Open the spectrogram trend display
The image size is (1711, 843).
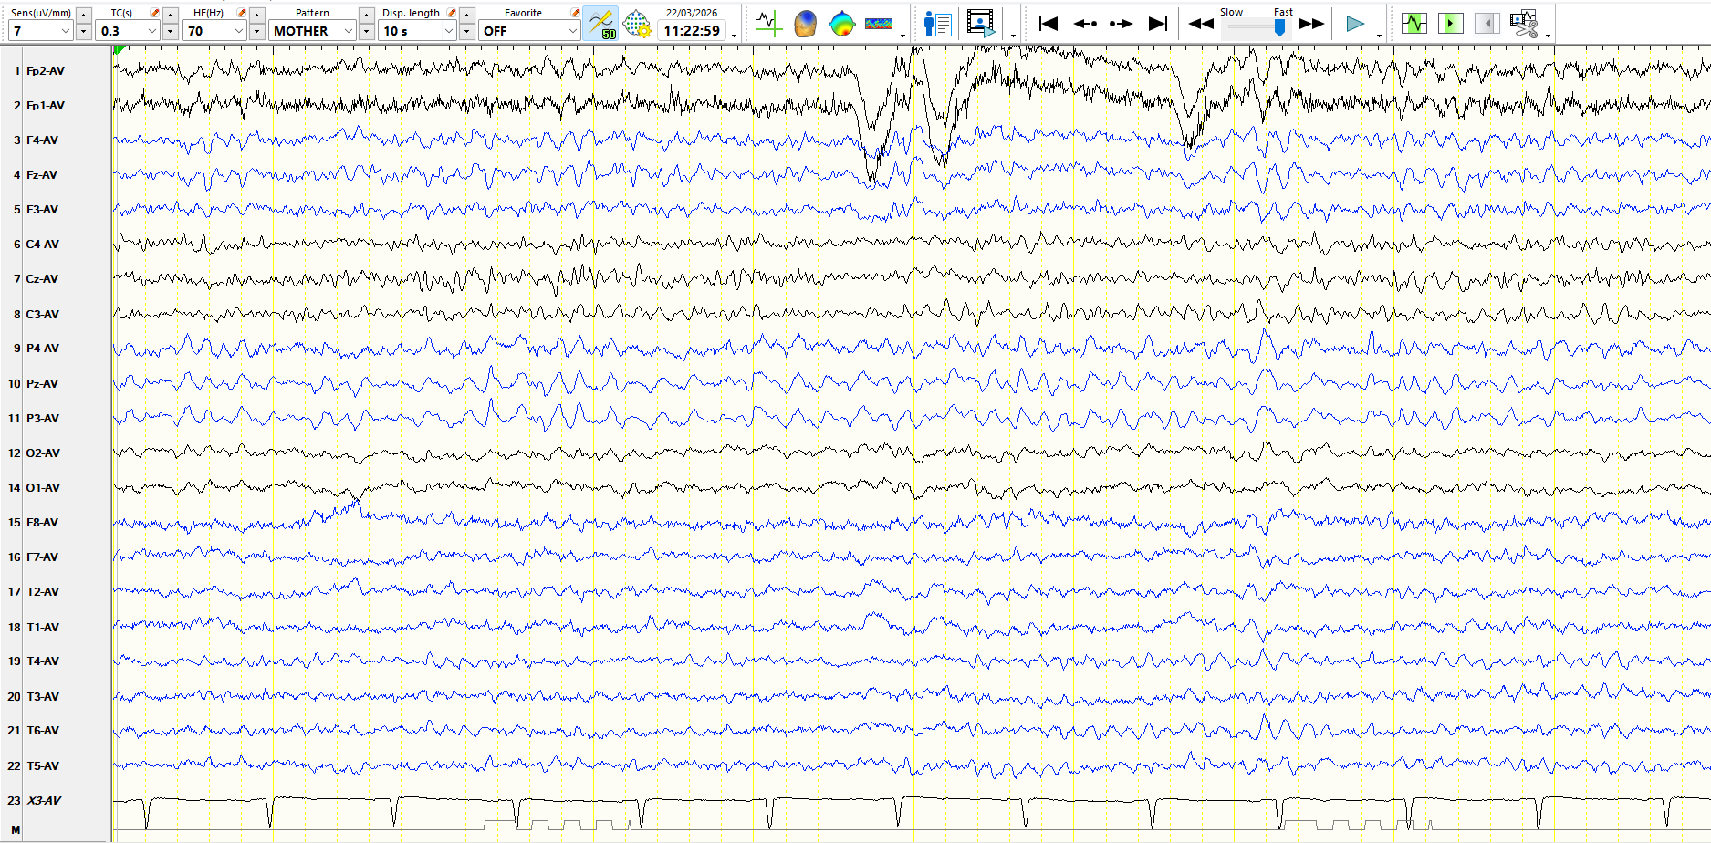click(879, 24)
